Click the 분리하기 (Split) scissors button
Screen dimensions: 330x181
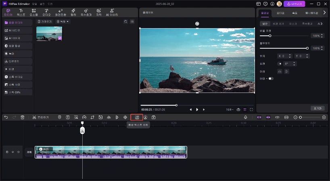(41, 117)
